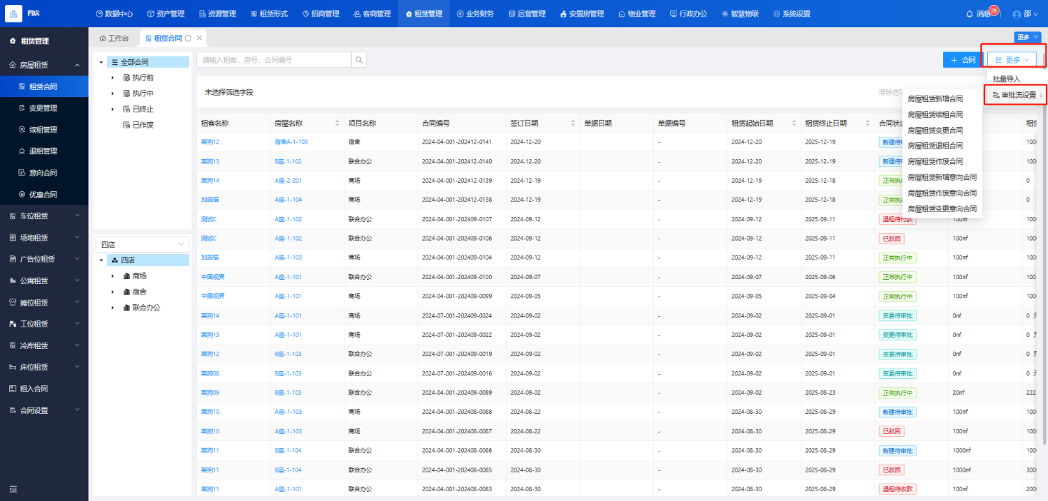Sort by 房屋名称 column sort icon
Image resolution: width=1048 pixels, height=501 pixels.
(x=337, y=124)
